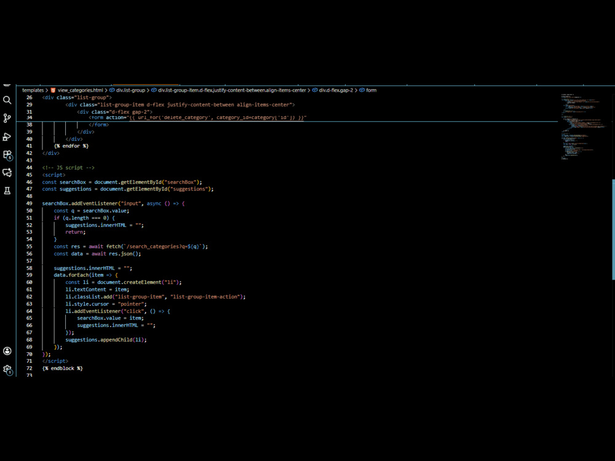Viewport: 615px width, 461px height.
Task: Click the symbol icon before div.d-flex.gap-2 breadcrumb
Action: pos(314,90)
